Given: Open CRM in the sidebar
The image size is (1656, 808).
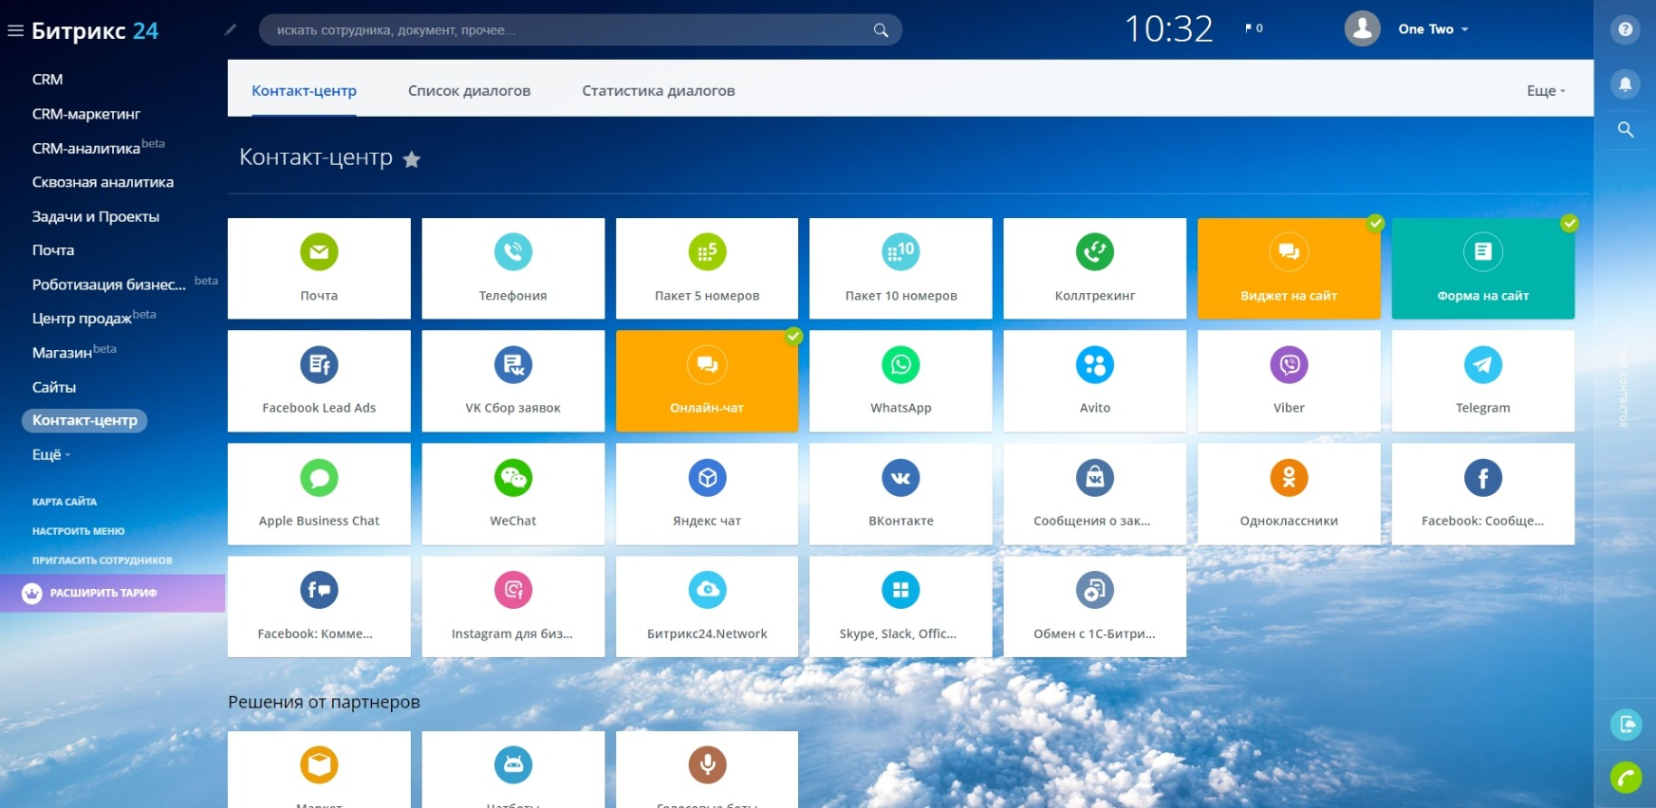Looking at the screenshot, I should coord(47,80).
